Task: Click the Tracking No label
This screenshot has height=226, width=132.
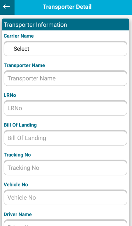Action: click(17, 155)
